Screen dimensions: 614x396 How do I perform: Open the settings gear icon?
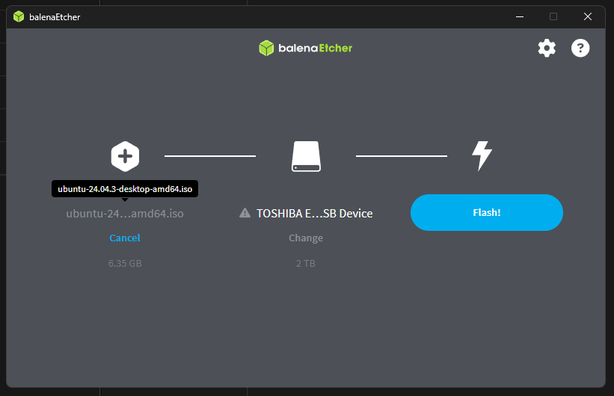547,49
